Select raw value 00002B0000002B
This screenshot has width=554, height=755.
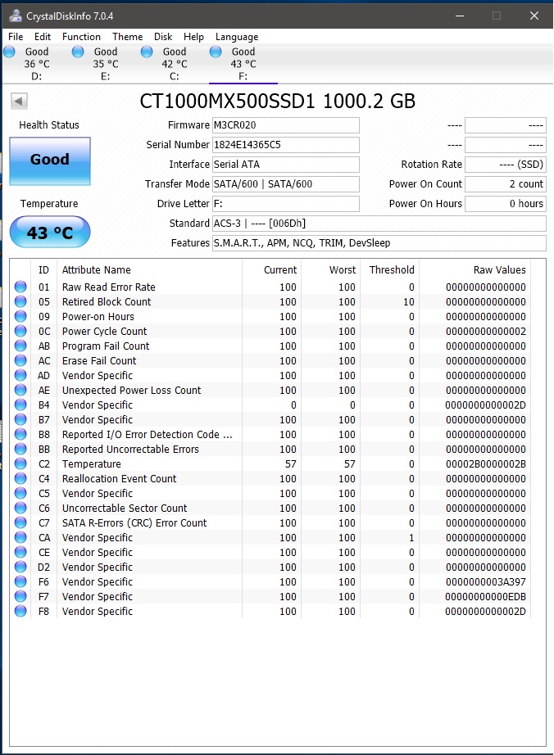tap(486, 464)
